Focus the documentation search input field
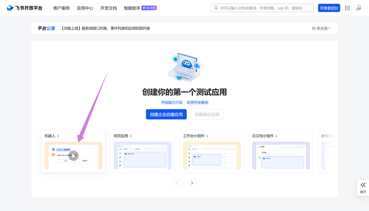Screen dimensions: 369x211 tap(265, 8)
